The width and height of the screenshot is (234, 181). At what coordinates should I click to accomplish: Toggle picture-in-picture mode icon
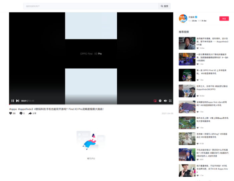pos(155,101)
